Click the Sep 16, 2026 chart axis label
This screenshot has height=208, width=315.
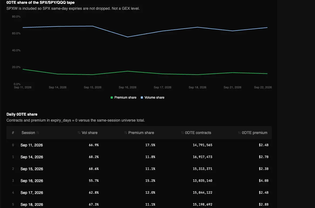(128, 87)
